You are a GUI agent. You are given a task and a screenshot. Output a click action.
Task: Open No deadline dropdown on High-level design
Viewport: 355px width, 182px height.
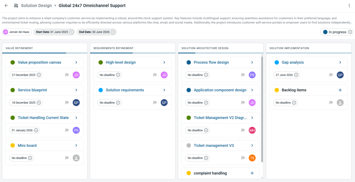110,75
